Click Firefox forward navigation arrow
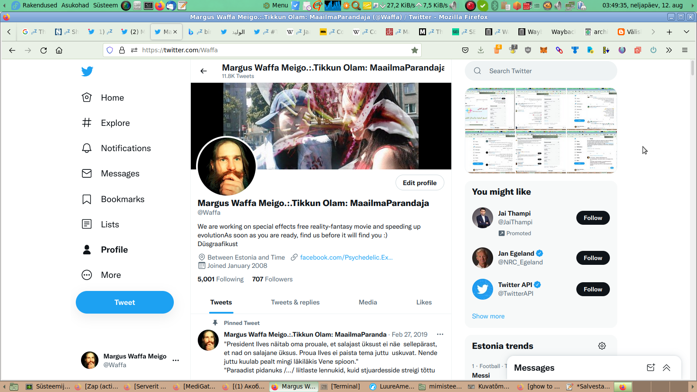Screen dimensions: 697x392 click(28, 50)
